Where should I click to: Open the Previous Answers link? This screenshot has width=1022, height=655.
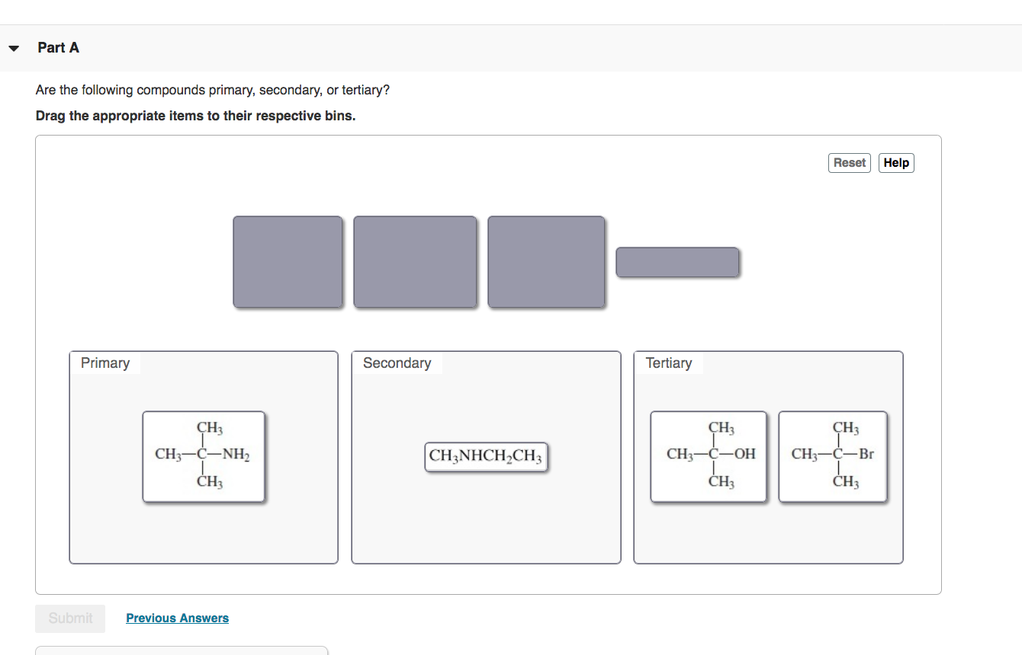click(x=177, y=618)
